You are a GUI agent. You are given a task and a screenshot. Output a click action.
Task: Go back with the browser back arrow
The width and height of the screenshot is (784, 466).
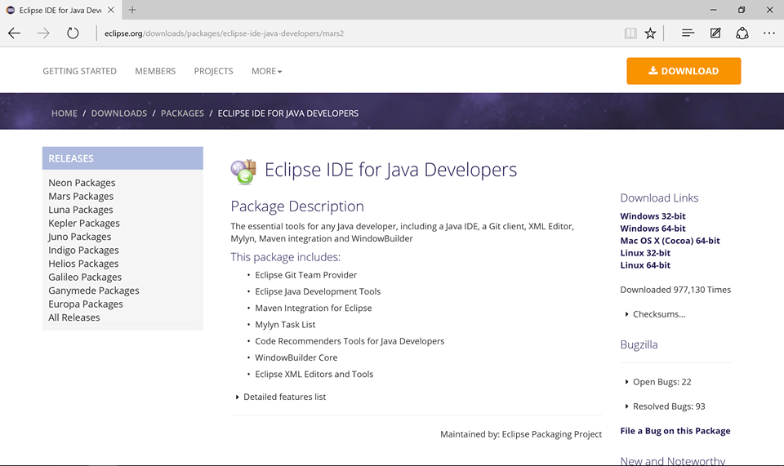pos(15,33)
